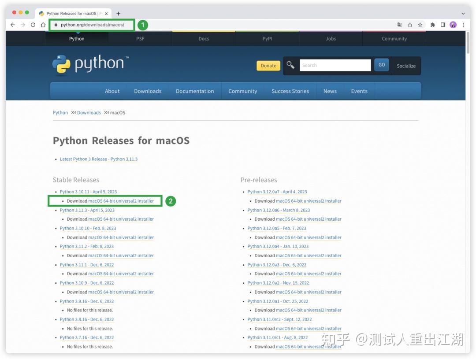Screen dimensions: 476x359
Task: Click the share icon in the address bar
Action: [411, 25]
